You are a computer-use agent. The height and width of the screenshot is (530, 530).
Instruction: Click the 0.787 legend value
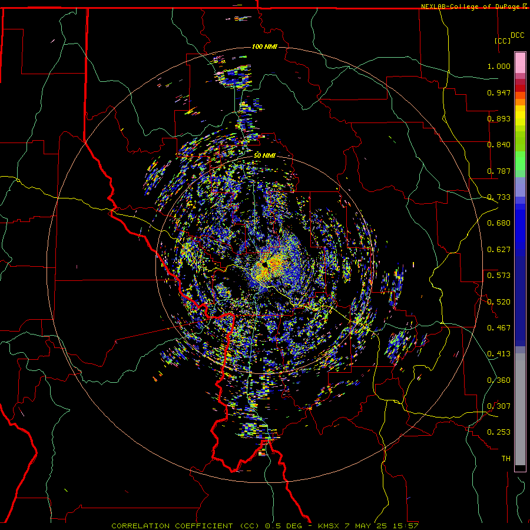(x=499, y=171)
